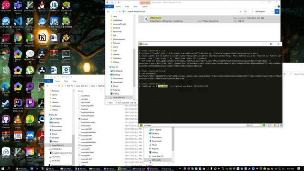Open the Genymotion Shell desktop shortcut
The height and width of the screenshot is (171, 304).
(6, 40)
